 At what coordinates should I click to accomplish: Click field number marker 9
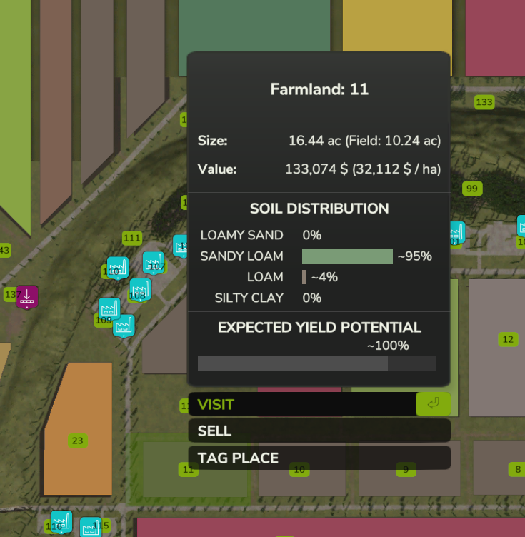coord(406,469)
